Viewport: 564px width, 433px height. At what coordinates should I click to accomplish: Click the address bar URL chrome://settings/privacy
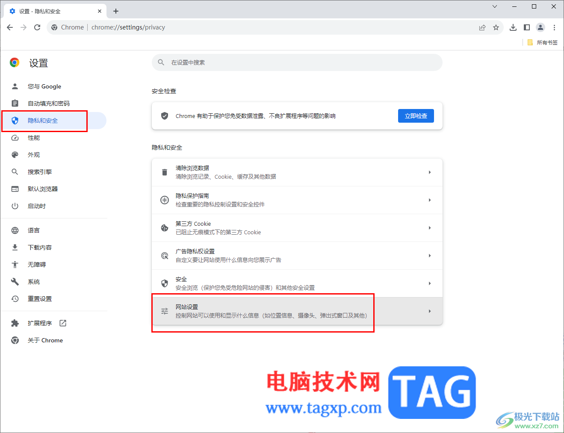(x=128, y=27)
